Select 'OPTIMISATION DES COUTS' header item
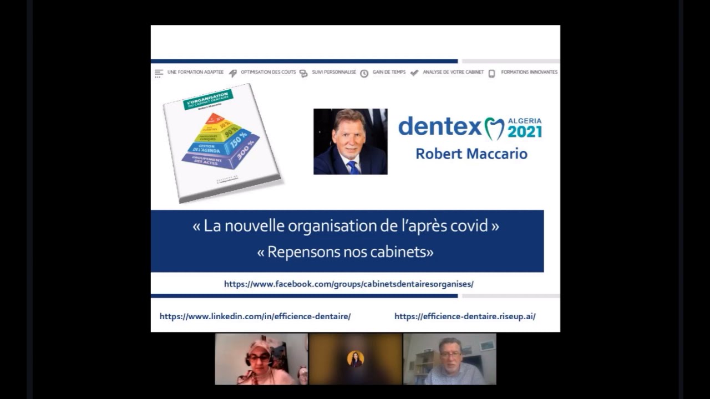 pos(268,73)
